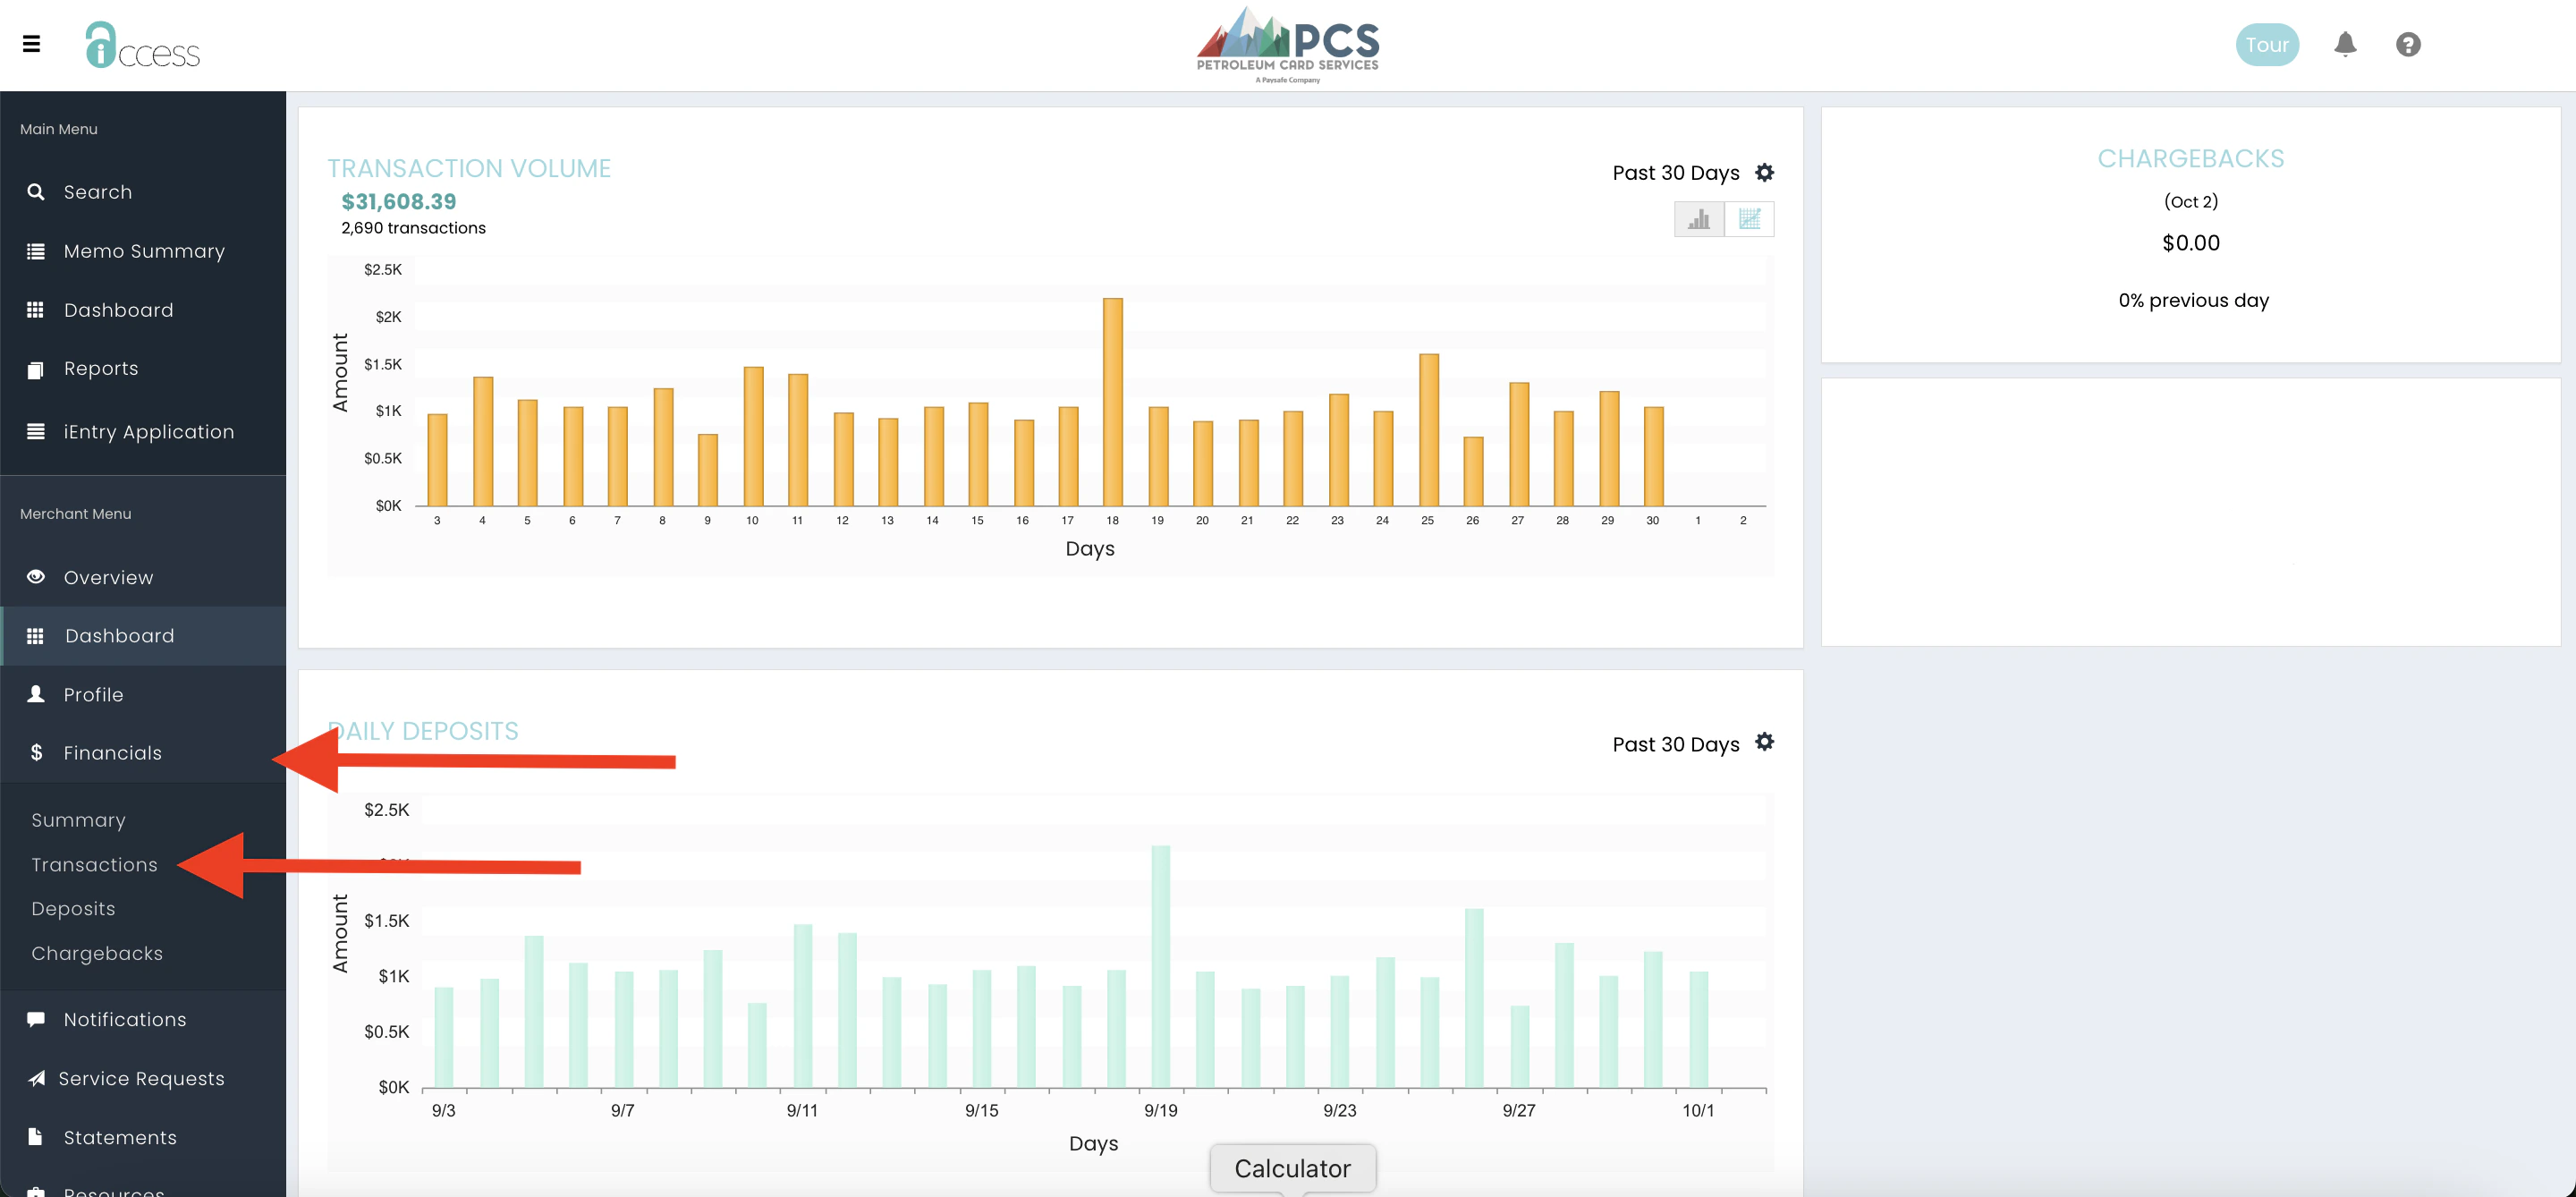Switch chart to bar graph view
This screenshot has height=1197, width=2576.
[1699, 219]
